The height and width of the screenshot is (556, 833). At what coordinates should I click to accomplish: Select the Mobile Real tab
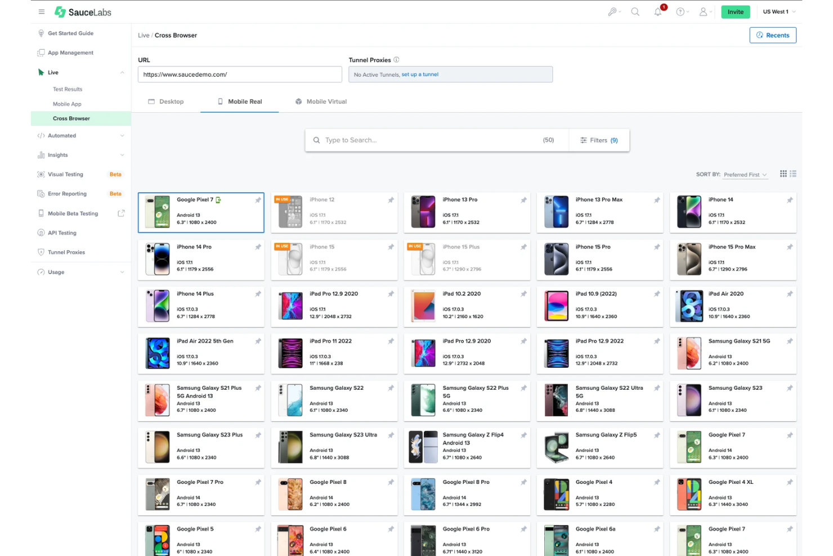click(240, 102)
